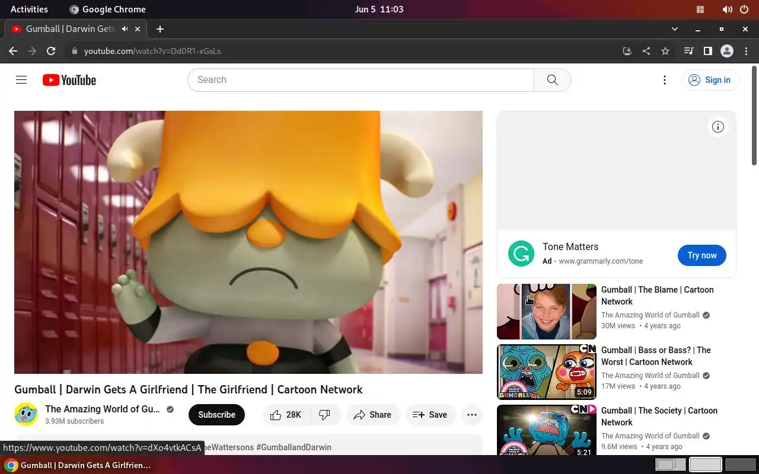Open more actions ellipsis below video
The width and height of the screenshot is (759, 474).
[x=472, y=415]
